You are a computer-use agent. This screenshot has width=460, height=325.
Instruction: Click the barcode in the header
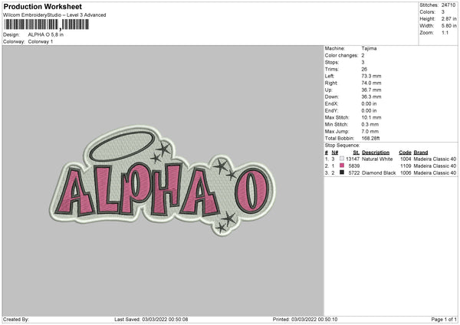pyautogui.click(x=46, y=25)
